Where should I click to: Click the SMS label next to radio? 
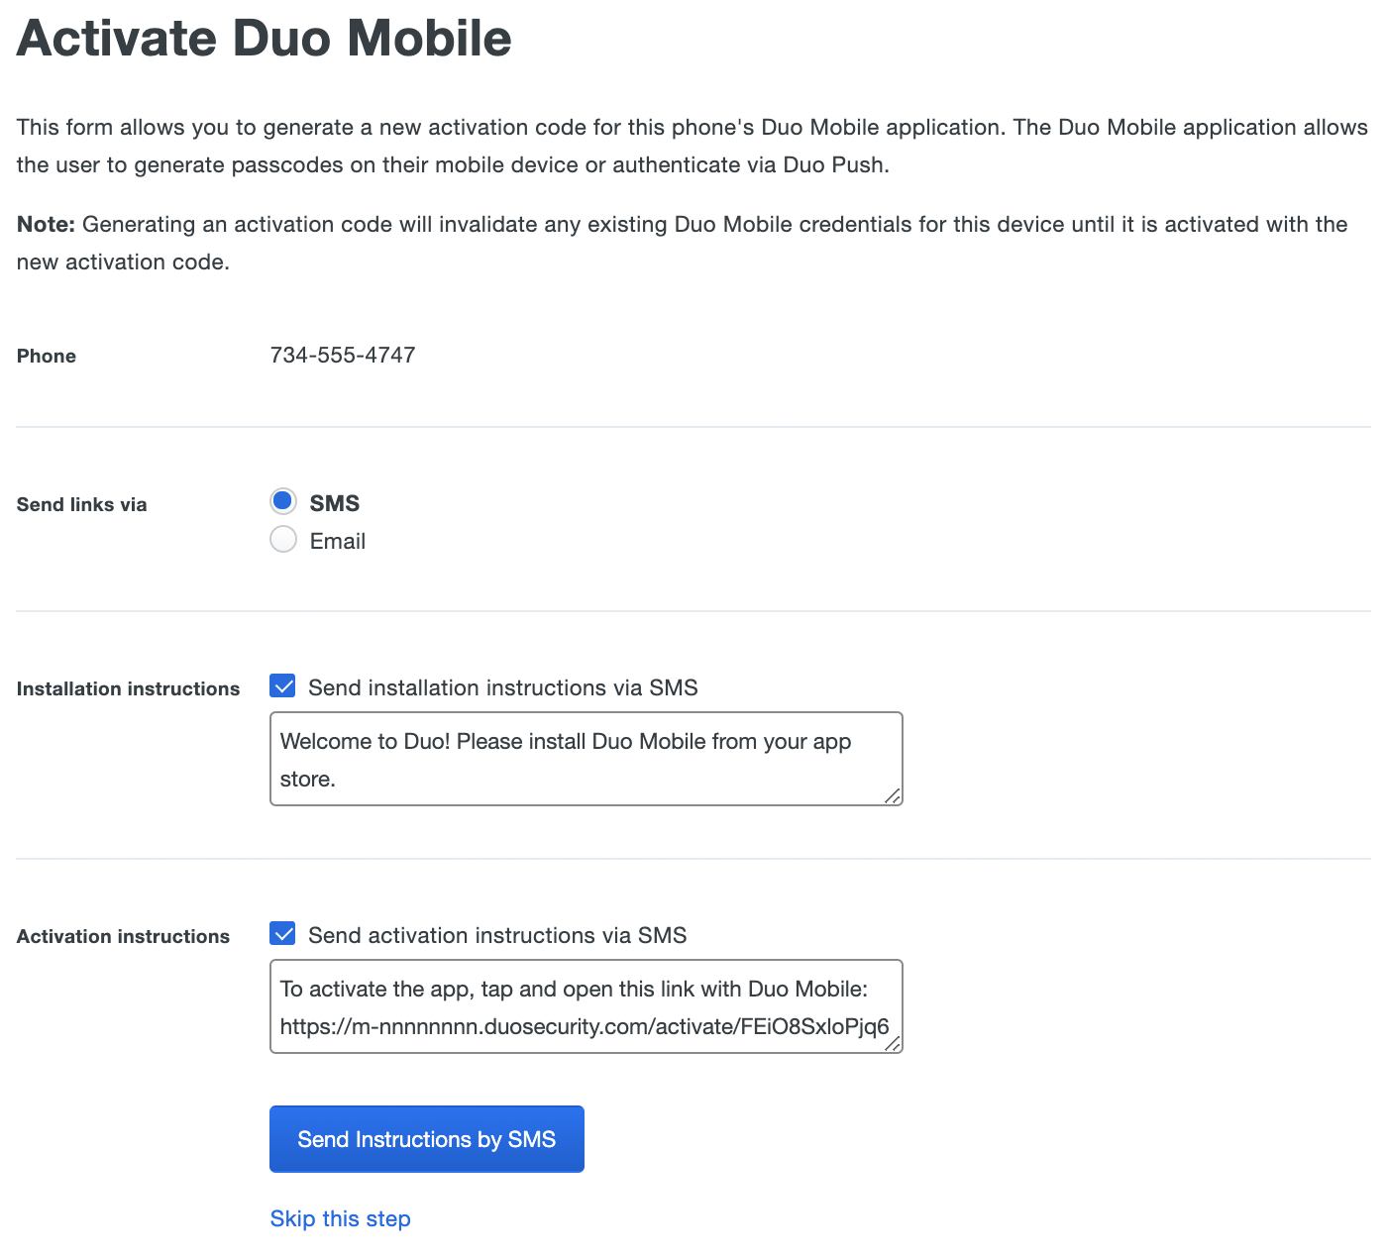click(333, 502)
